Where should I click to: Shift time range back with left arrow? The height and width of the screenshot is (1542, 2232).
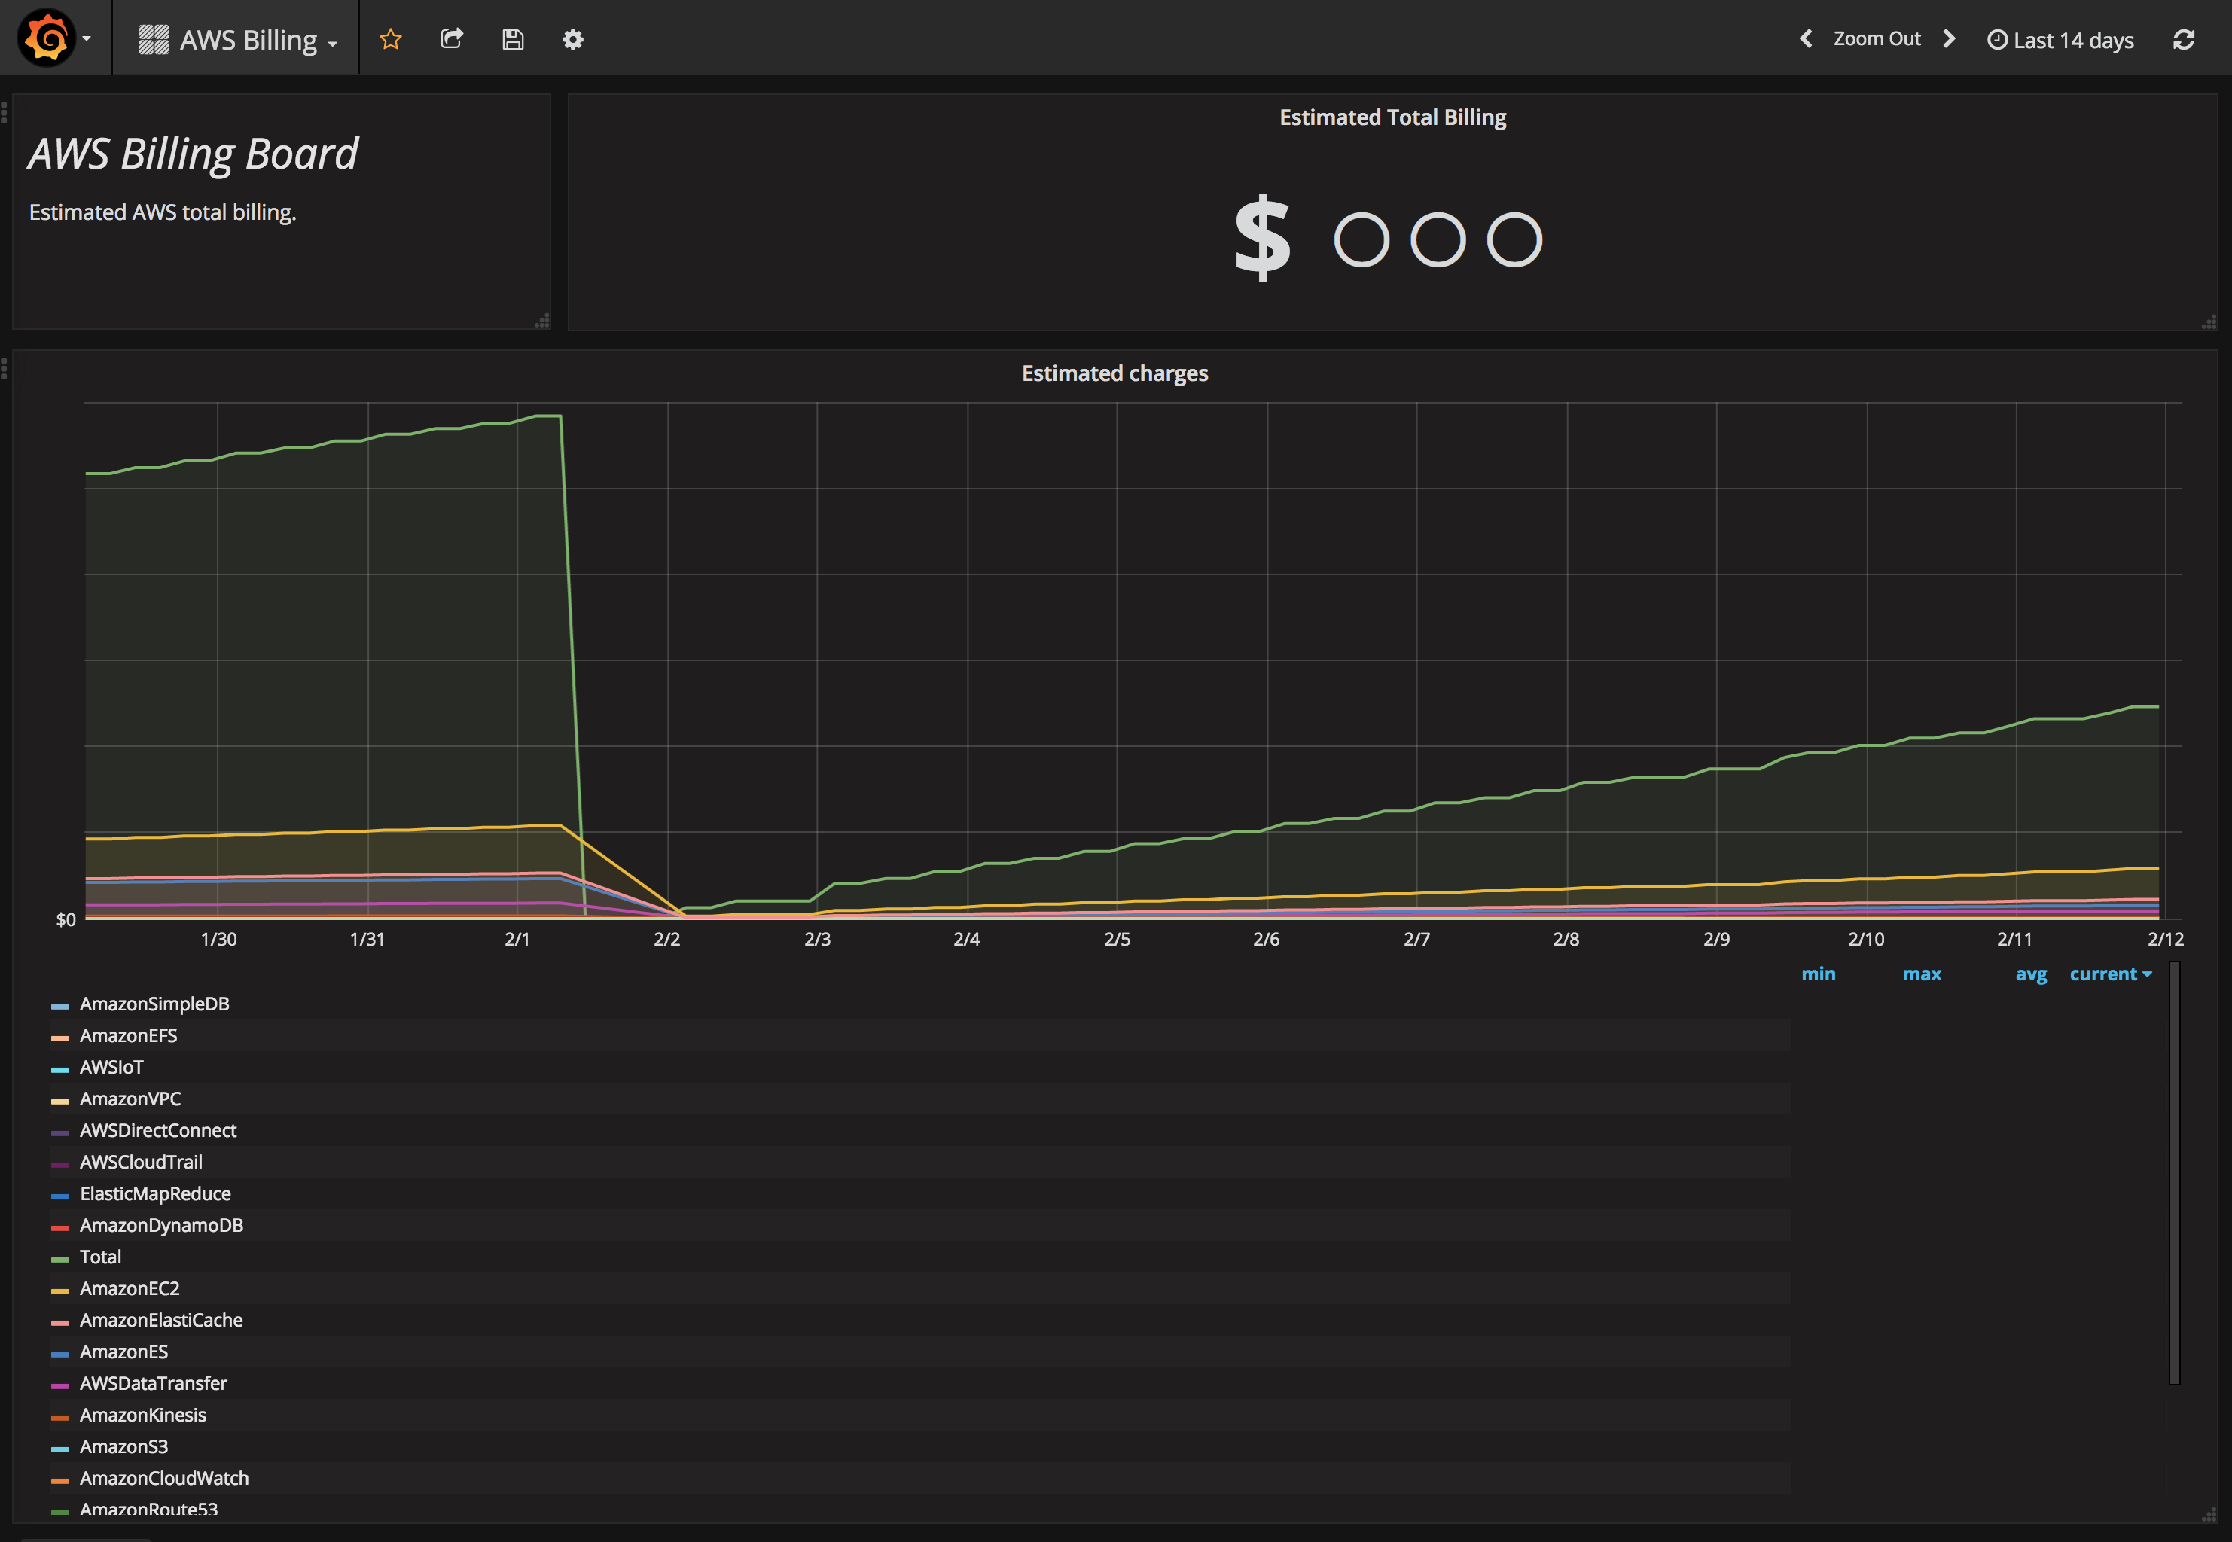tap(1805, 38)
